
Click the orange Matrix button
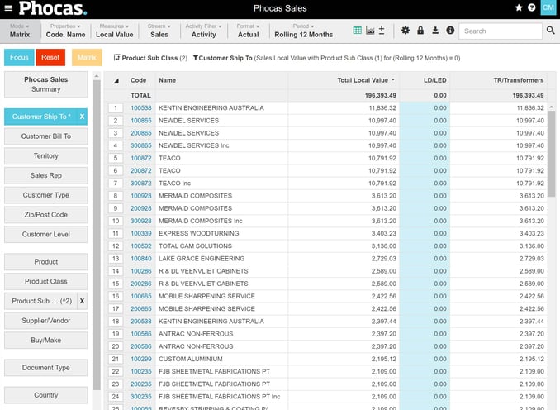point(87,57)
